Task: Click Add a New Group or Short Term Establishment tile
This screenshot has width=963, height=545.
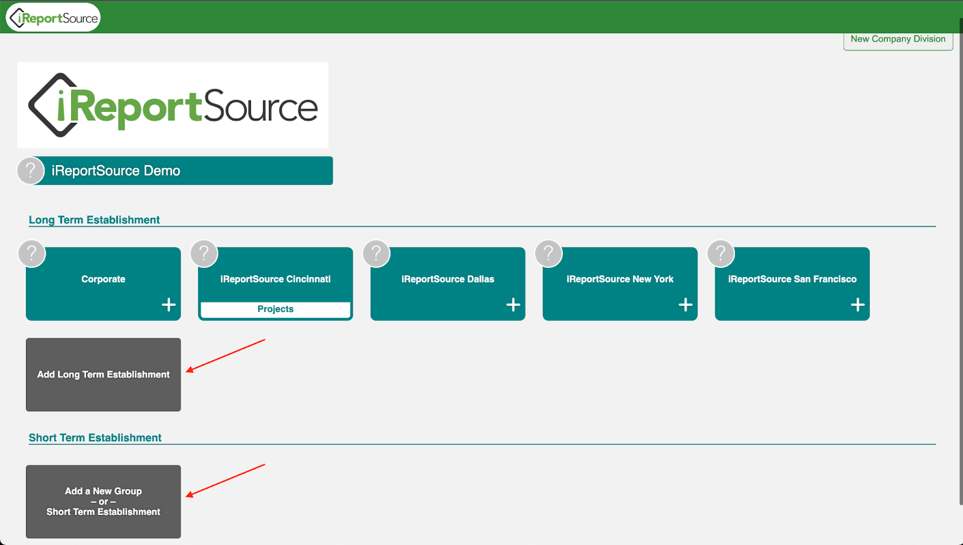Action: coord(104,502)
